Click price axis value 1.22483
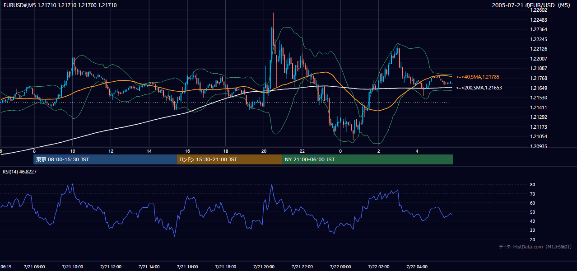This screenshot has width=577, height=271. tap(538, 20)
